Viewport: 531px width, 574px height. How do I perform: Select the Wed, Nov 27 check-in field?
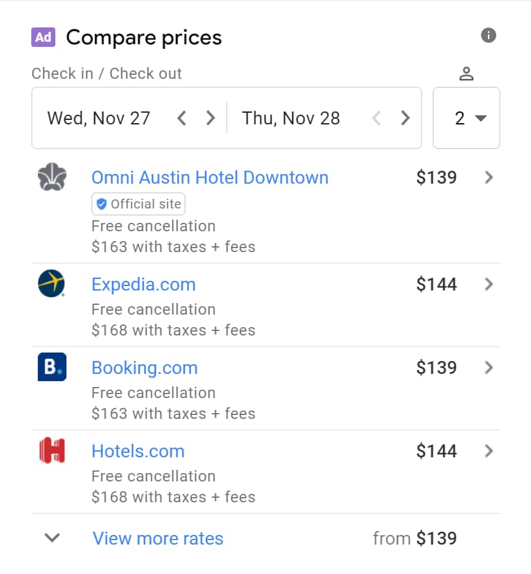[x=99, y=118]
